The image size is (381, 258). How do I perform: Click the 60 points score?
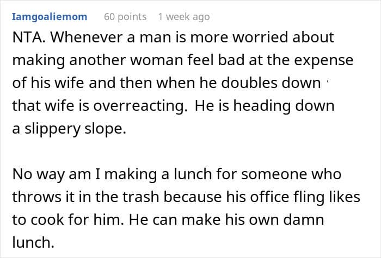[x=125, y=17]
